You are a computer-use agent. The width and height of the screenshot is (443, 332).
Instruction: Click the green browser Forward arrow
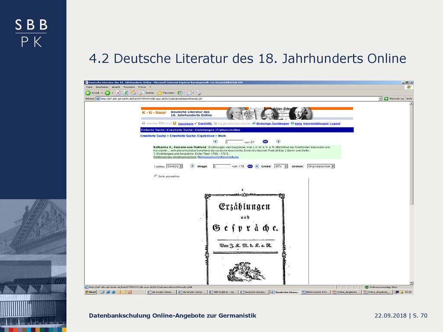(x=107, y=93)
